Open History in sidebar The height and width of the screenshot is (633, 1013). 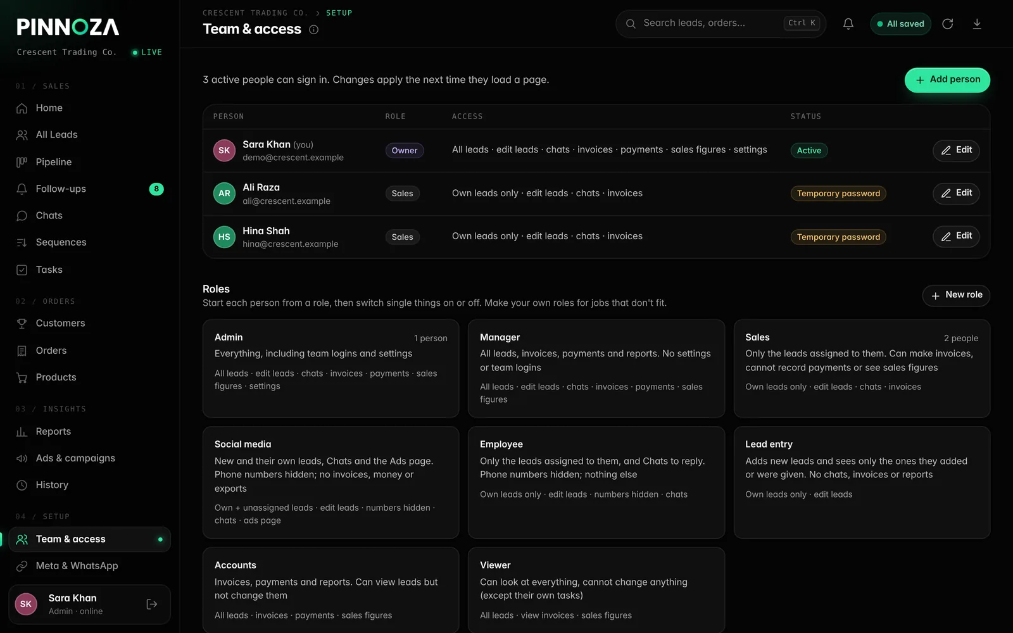coord(89,485)
